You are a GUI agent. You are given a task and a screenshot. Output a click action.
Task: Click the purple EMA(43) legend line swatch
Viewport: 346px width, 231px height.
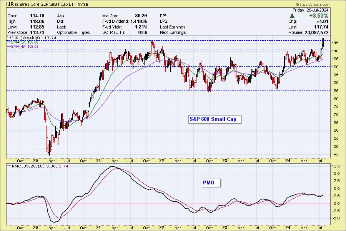[9, 47]
